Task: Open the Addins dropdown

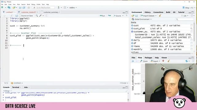Action: (x=73, y=8)
